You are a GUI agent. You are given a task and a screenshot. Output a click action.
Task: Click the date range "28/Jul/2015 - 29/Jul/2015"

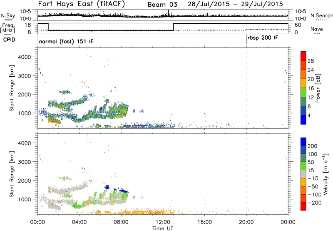[235, 4]
